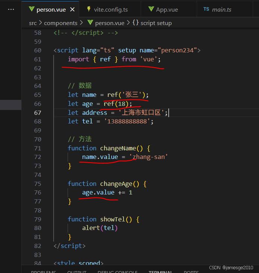The height and width of the screenshot is (273, 259).
Task: Click line number 67 in the gutter
Action: coord(38,113)
